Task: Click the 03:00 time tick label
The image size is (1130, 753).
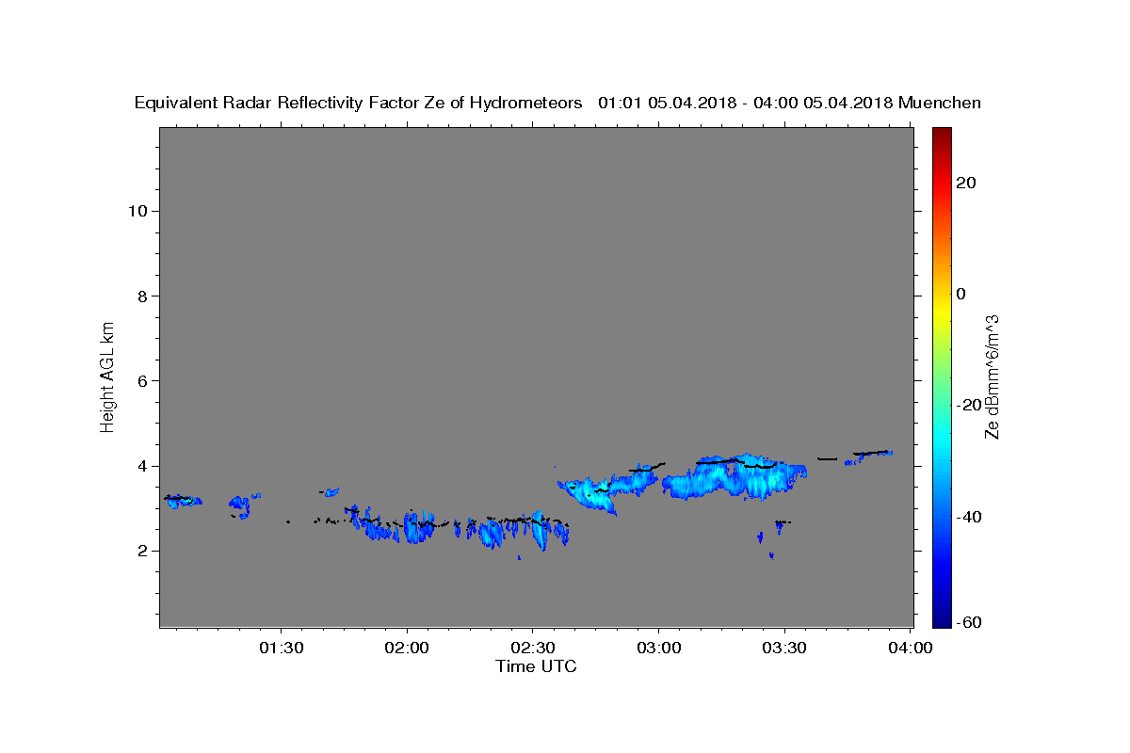Action: coord(658,648)
